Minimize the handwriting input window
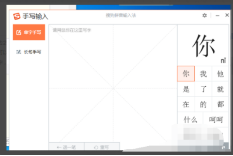233x156 pixels. tap(217, 15)
